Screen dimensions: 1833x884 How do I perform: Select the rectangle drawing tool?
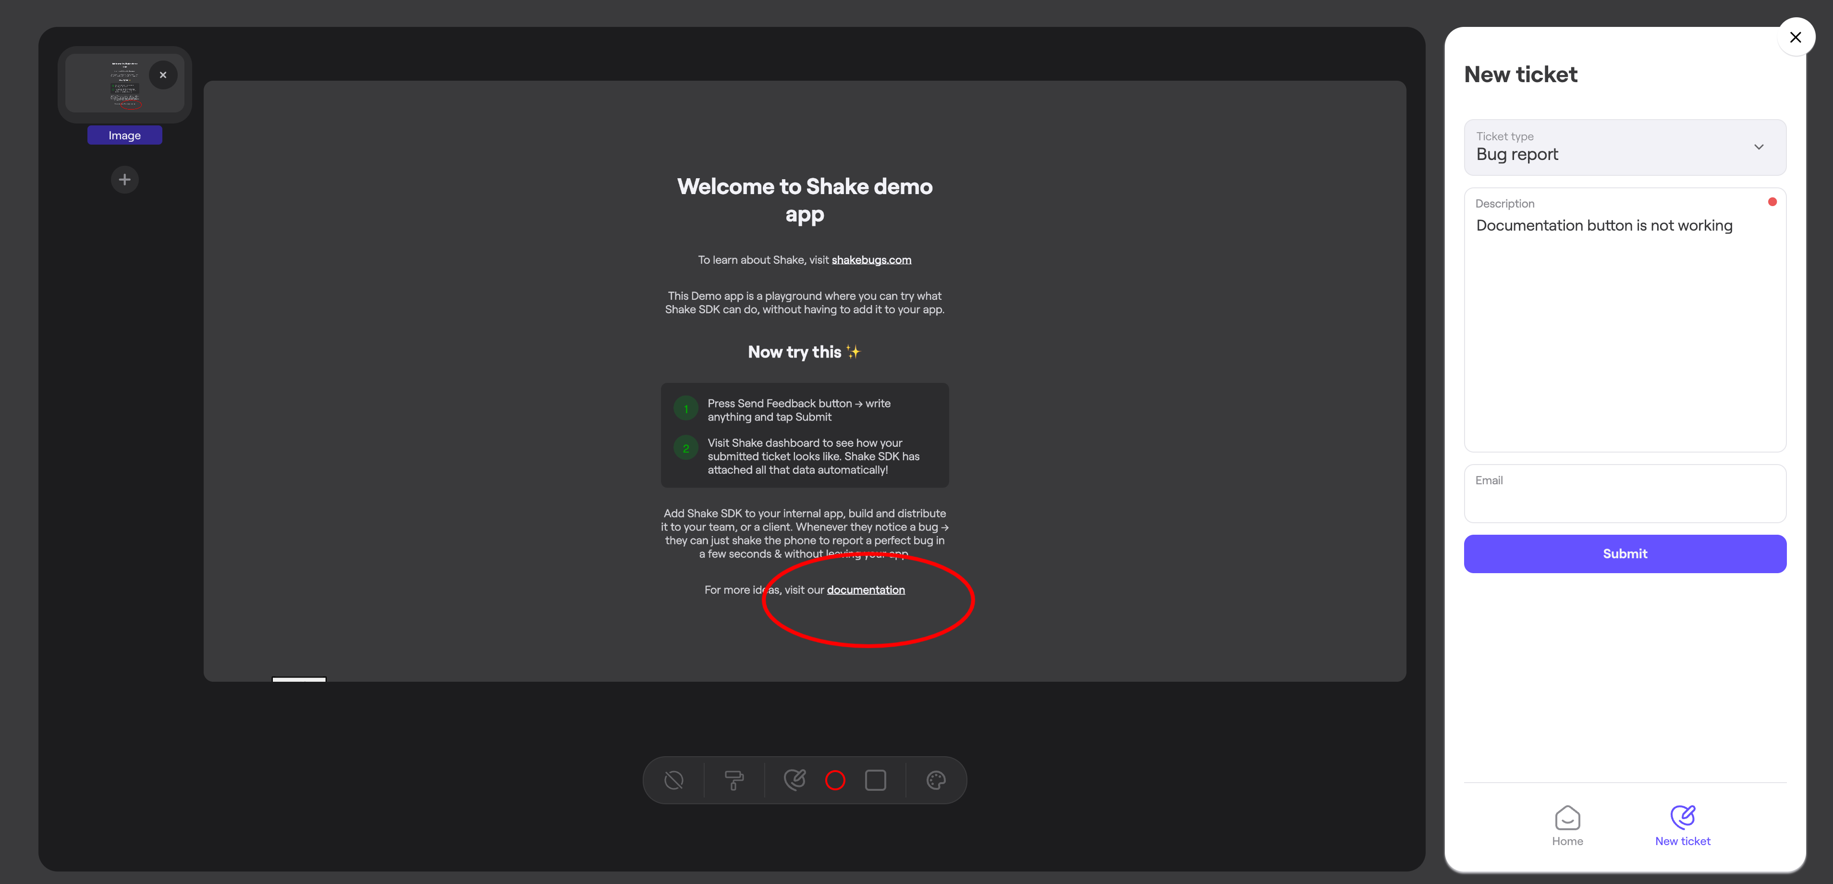876,780
